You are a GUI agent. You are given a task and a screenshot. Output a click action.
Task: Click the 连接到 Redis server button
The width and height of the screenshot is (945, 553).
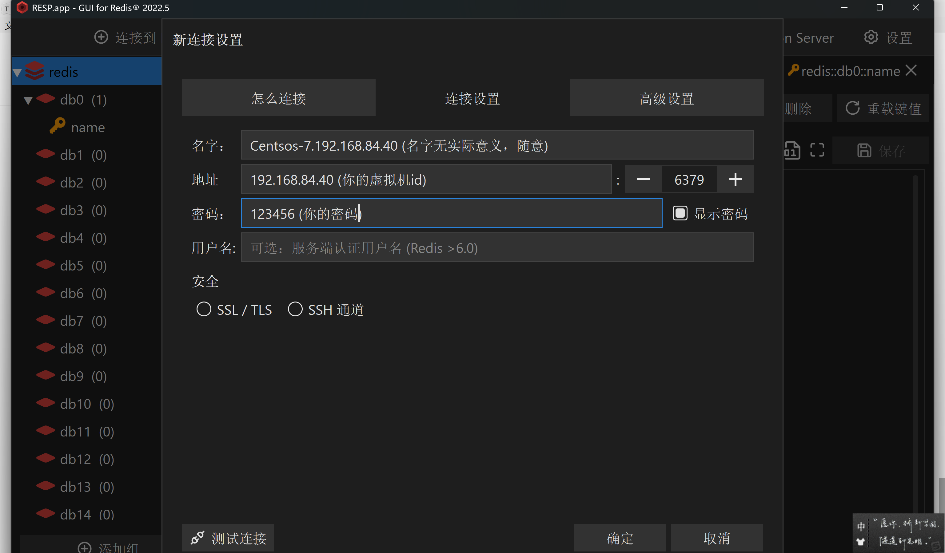click(125, 38)
